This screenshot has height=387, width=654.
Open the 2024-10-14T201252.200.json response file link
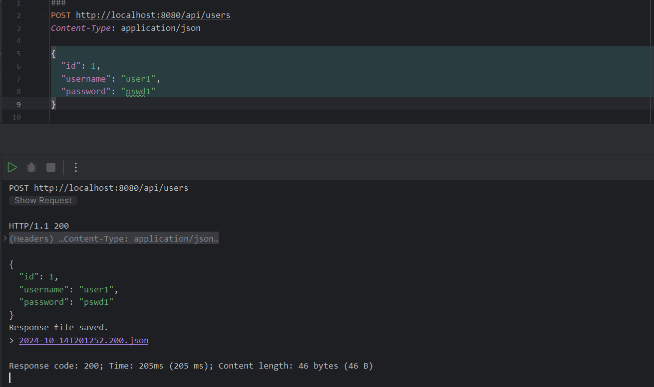pos(84,341)
